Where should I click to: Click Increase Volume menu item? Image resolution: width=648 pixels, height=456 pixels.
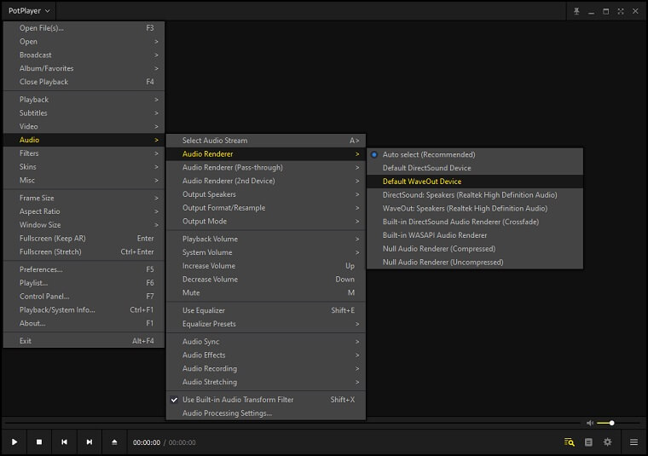(266, 266)
